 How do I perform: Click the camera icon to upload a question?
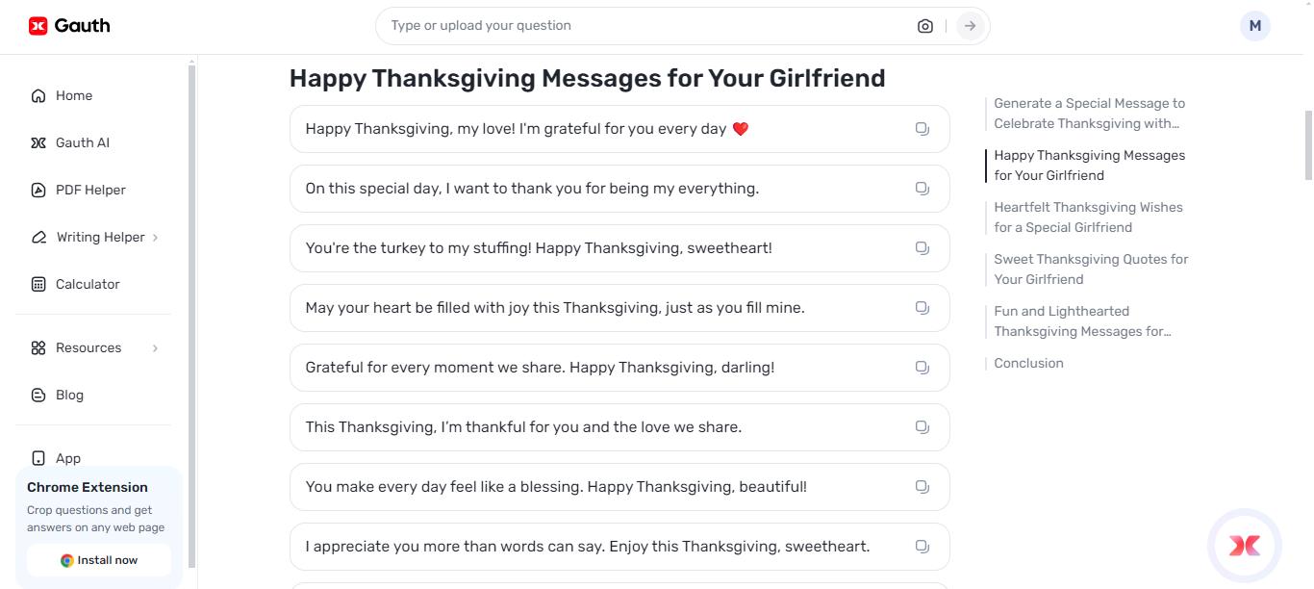[924, 25]
